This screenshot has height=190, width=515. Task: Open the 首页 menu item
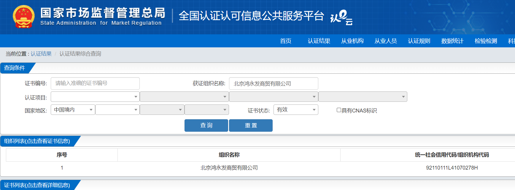pyautogui.click(x=286, y=41)
